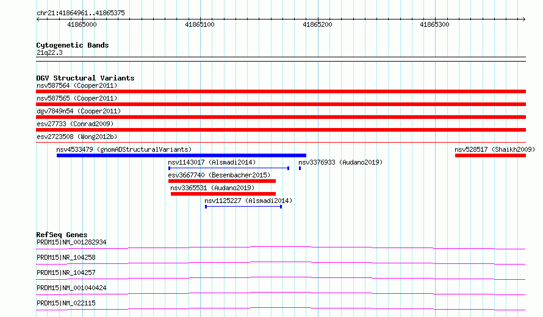
Task: Click the 41865000 ruler position
Action: [x=82, y=24]
